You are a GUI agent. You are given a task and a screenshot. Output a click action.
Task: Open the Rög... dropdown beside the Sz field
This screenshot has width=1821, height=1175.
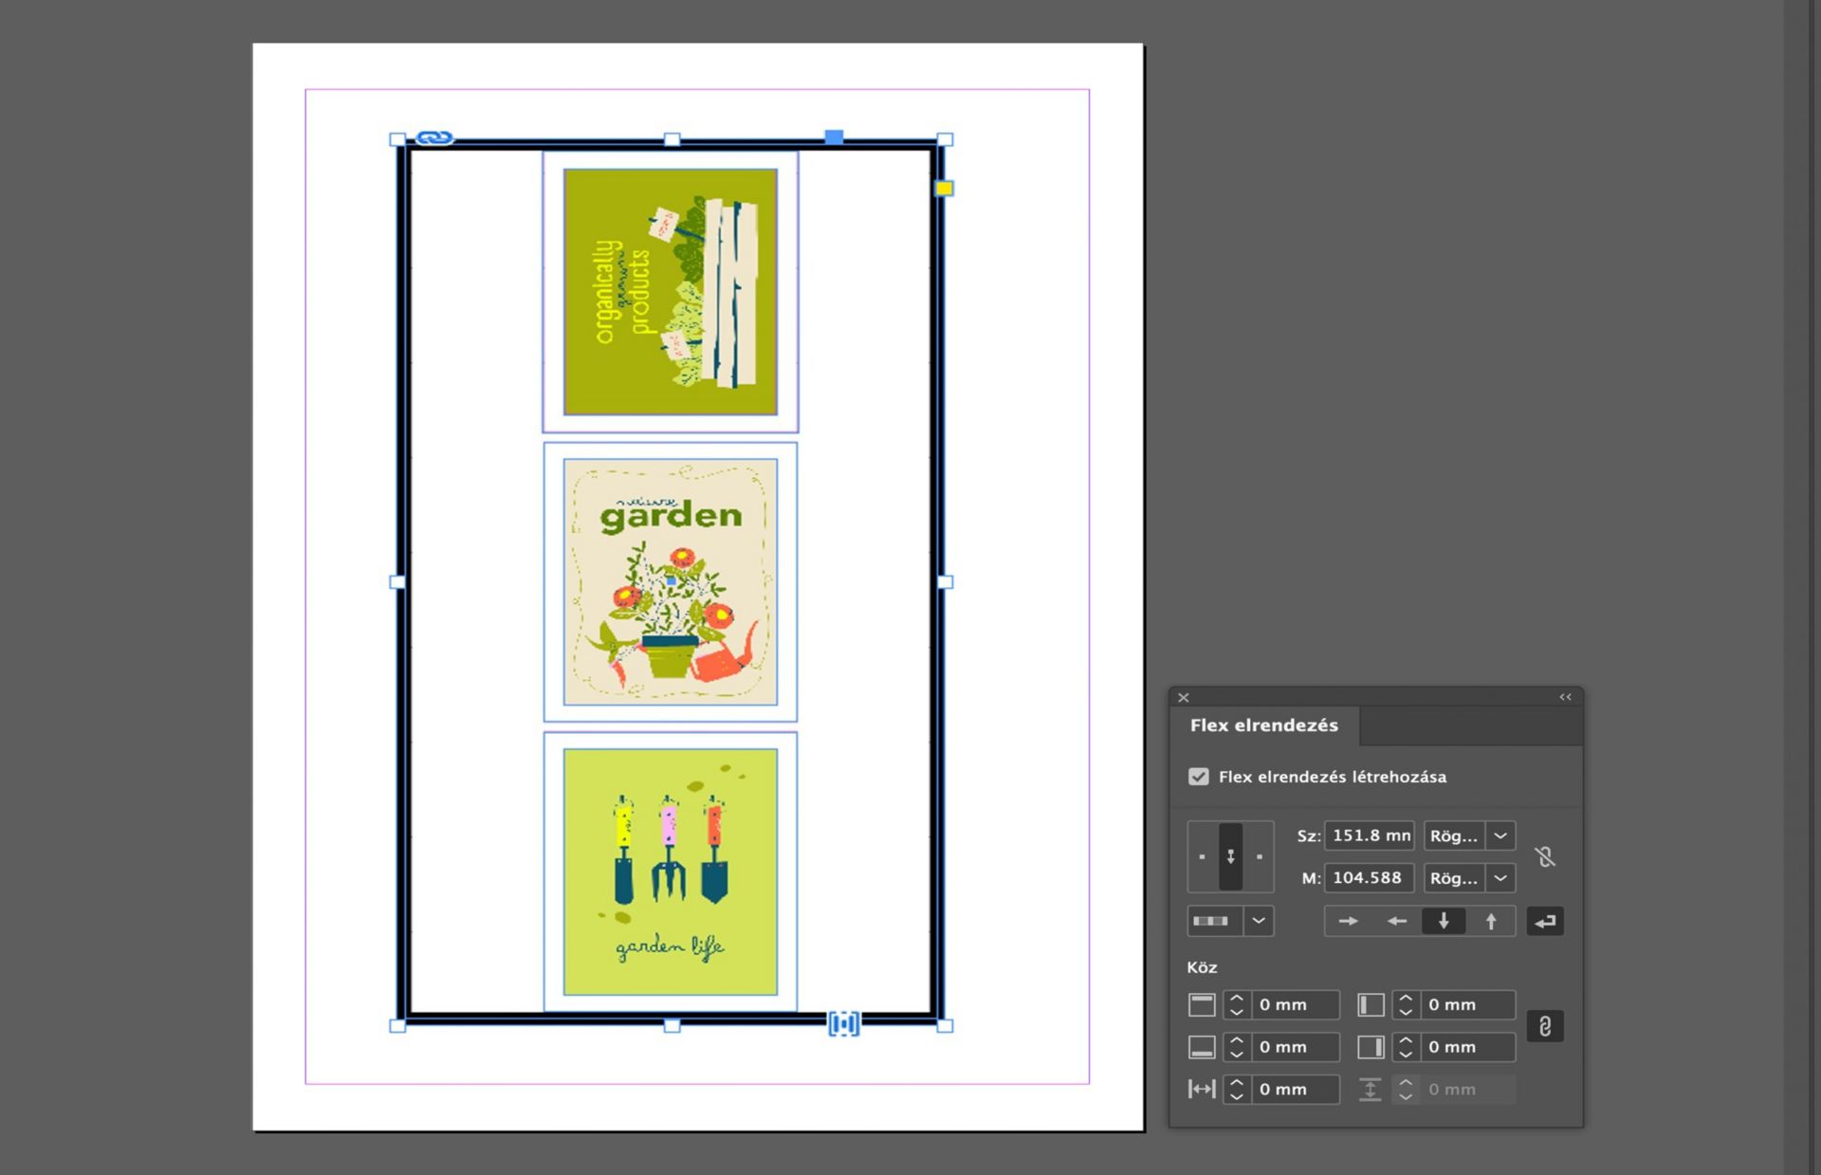(1500, 835)
